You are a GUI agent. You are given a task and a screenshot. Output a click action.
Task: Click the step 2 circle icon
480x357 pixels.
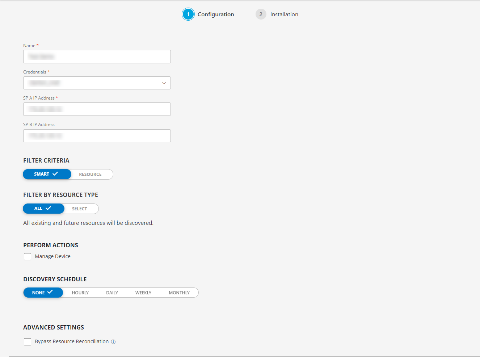(261, 14)
